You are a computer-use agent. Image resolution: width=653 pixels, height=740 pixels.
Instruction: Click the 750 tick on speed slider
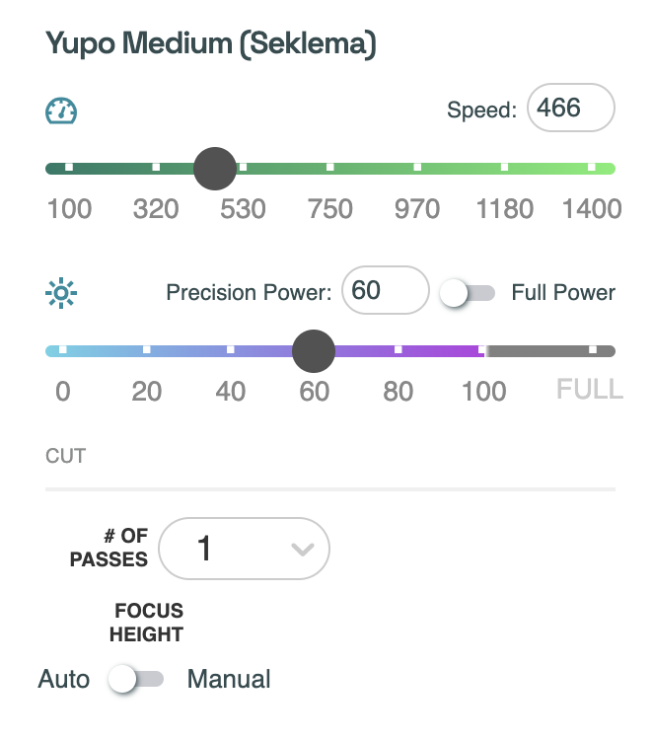click(330, 169)
